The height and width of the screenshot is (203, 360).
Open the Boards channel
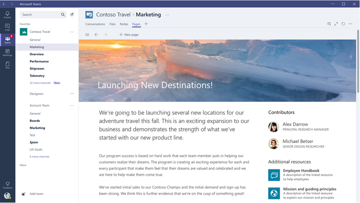click(34, 121)
